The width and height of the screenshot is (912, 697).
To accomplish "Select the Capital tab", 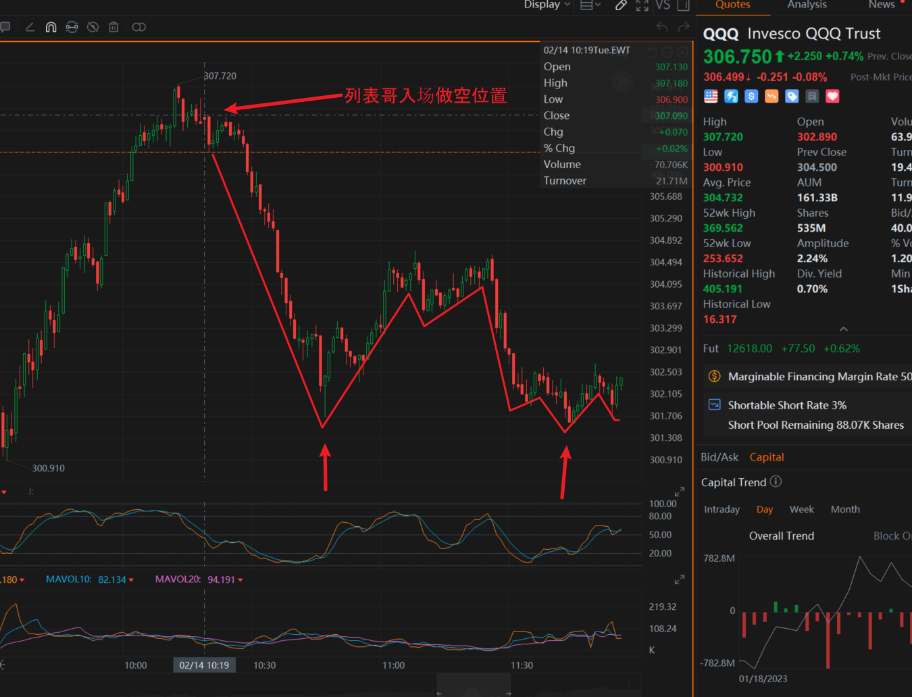I will point(767,457).
